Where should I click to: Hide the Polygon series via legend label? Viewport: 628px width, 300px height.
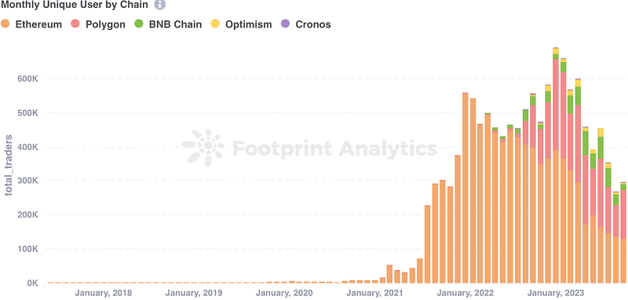pos(105,24)
